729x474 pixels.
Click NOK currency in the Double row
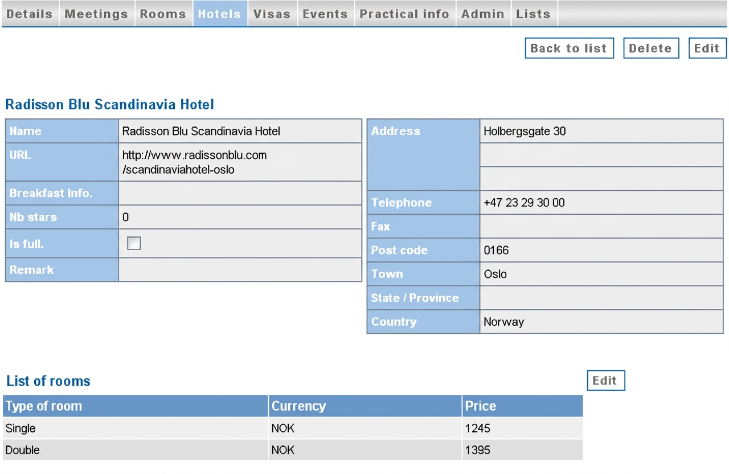tap(283, 450)
